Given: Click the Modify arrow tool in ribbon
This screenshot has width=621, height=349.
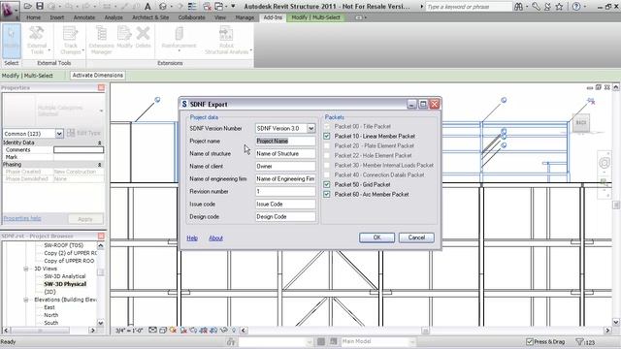Looking at the screenshot, I should point(11,41).
